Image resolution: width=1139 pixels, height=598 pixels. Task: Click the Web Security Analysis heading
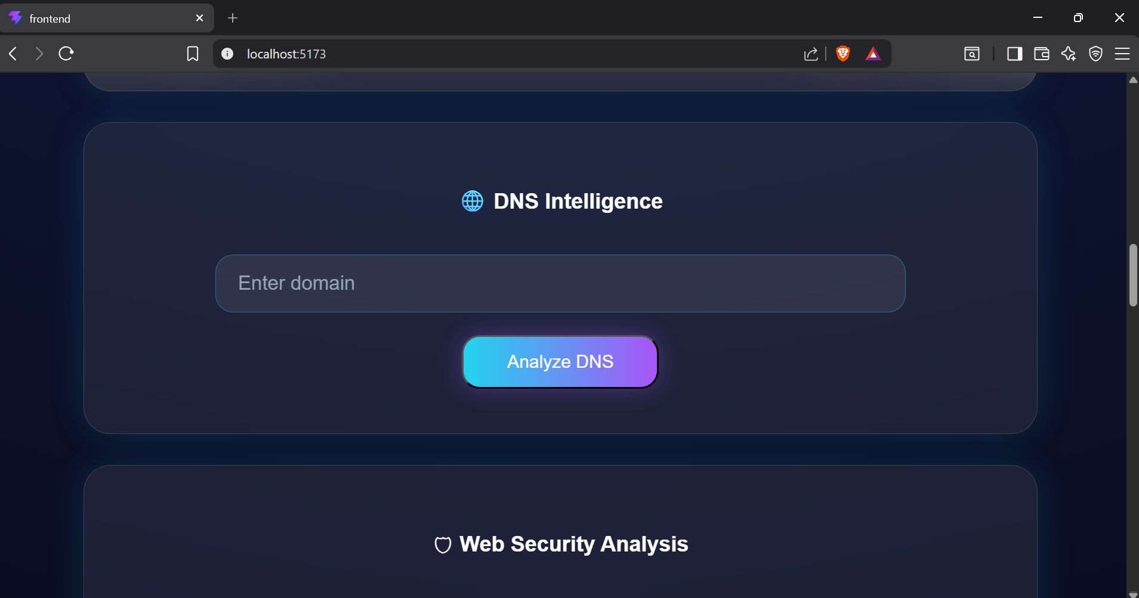(x=574, y=544)
